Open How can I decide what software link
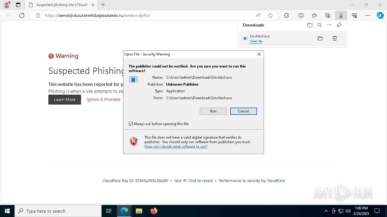 176,146
